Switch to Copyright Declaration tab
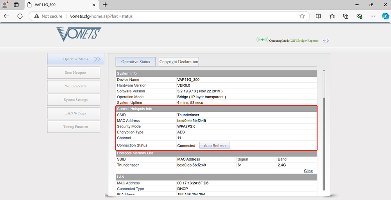The height and width of the screenshot is (200, 391). coord(179,62)
